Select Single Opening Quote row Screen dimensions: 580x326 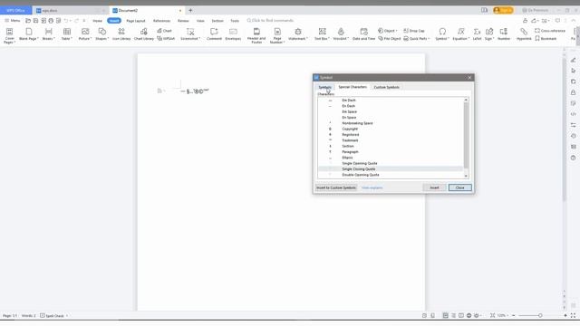pos(391,163)
